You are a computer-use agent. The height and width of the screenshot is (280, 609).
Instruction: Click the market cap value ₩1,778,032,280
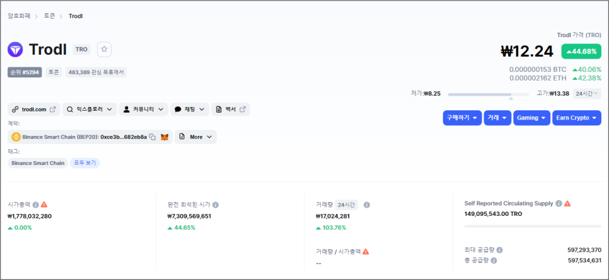(30, 216)
